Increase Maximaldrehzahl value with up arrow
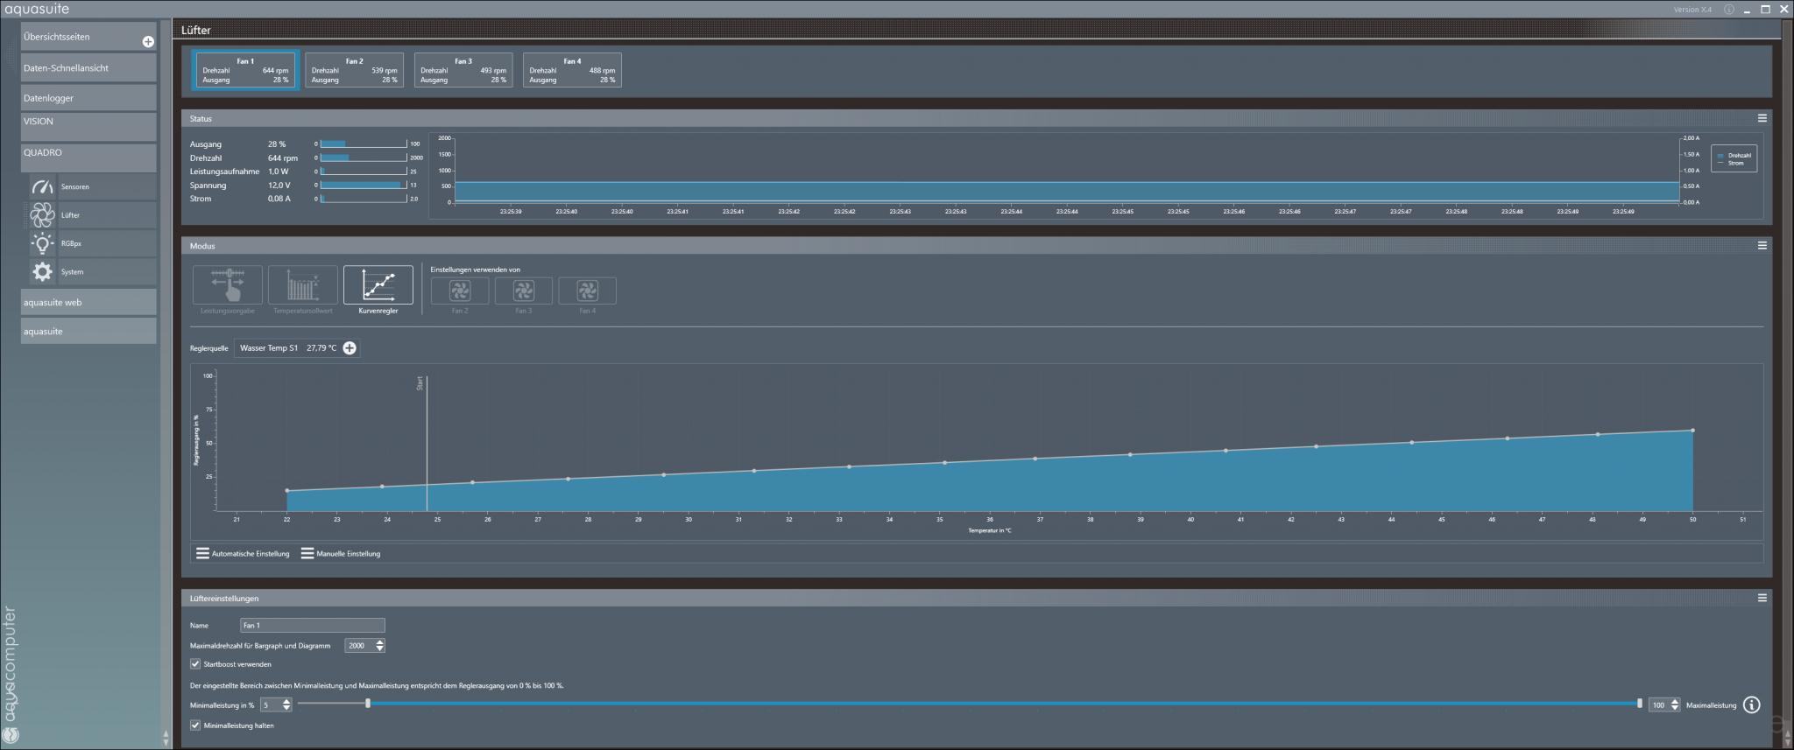1794x750 pixels. point(379,642)
